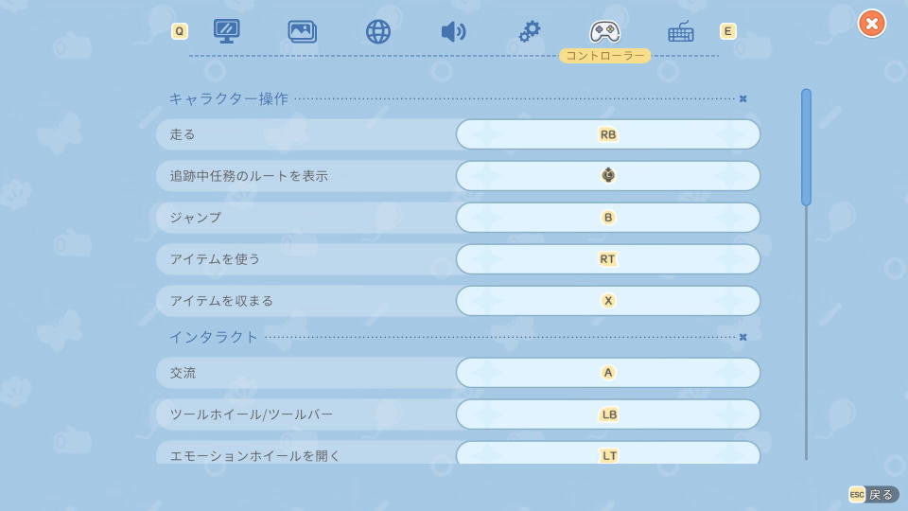This screenshot has width=908, height=511.
Task: Change the 走る RB binding
Action: [x=608, y=134]
